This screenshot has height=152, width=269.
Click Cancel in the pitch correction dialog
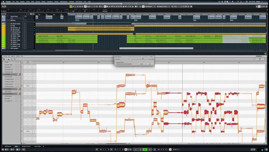[142, 64]
